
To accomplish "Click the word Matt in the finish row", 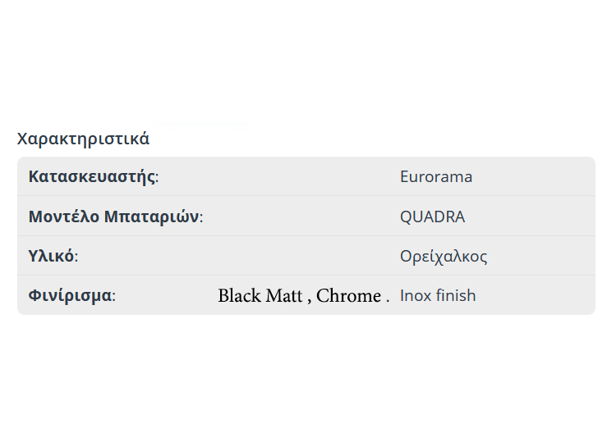I will click(x=284, y=296).
